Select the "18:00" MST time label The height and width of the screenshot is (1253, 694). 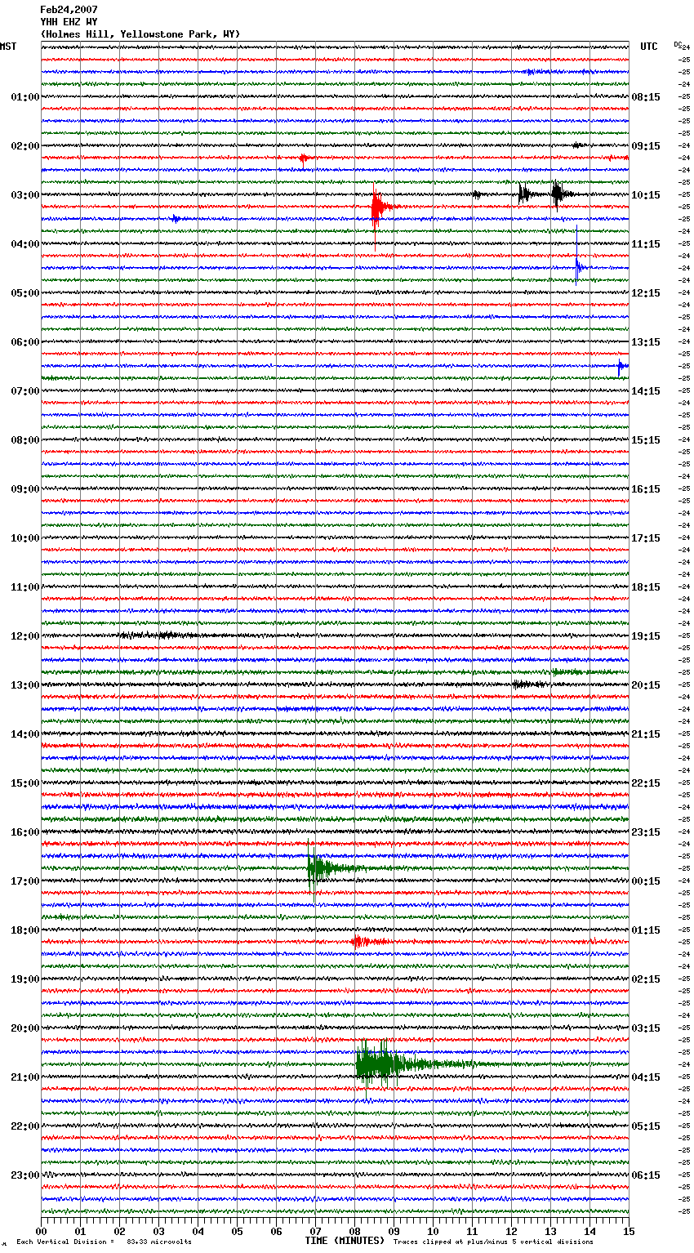click(25, 930)
